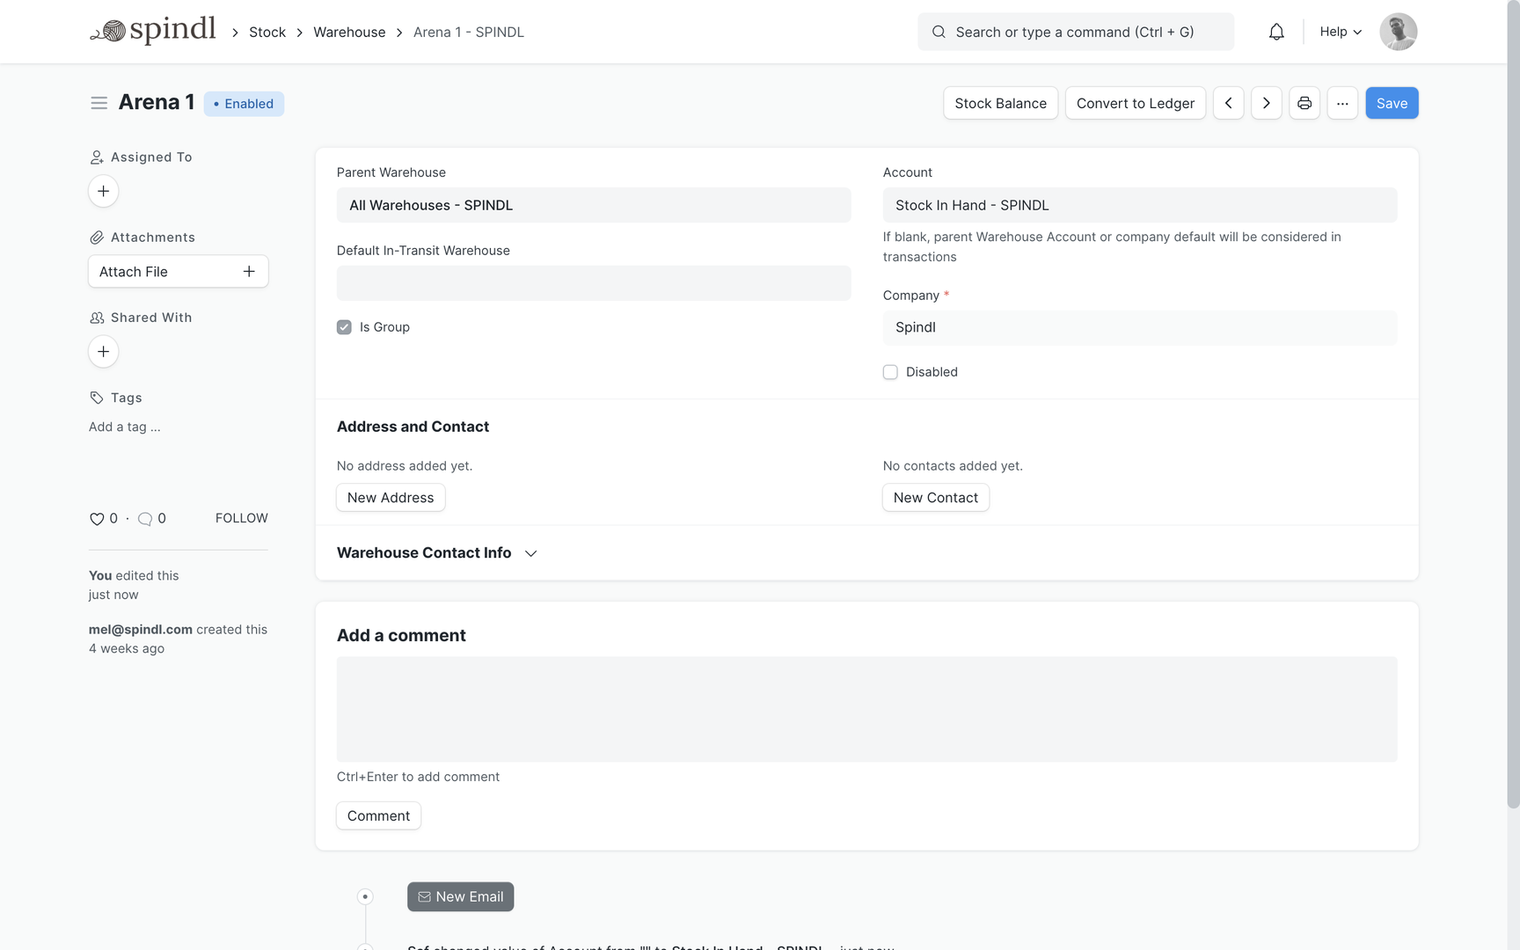Click the Attach File button

[x=178, y=272]
